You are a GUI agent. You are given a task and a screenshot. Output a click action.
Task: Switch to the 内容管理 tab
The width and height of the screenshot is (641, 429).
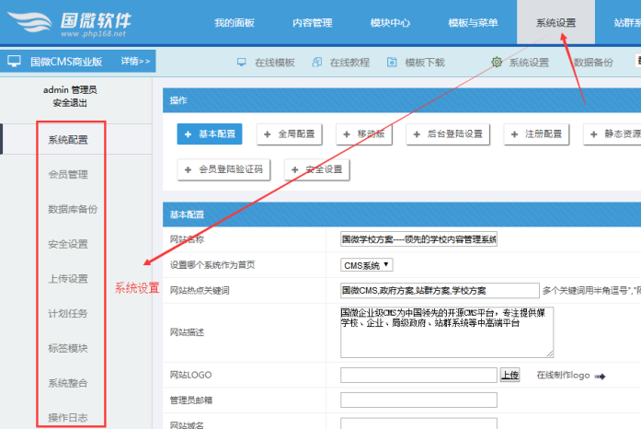click(312, 22)
